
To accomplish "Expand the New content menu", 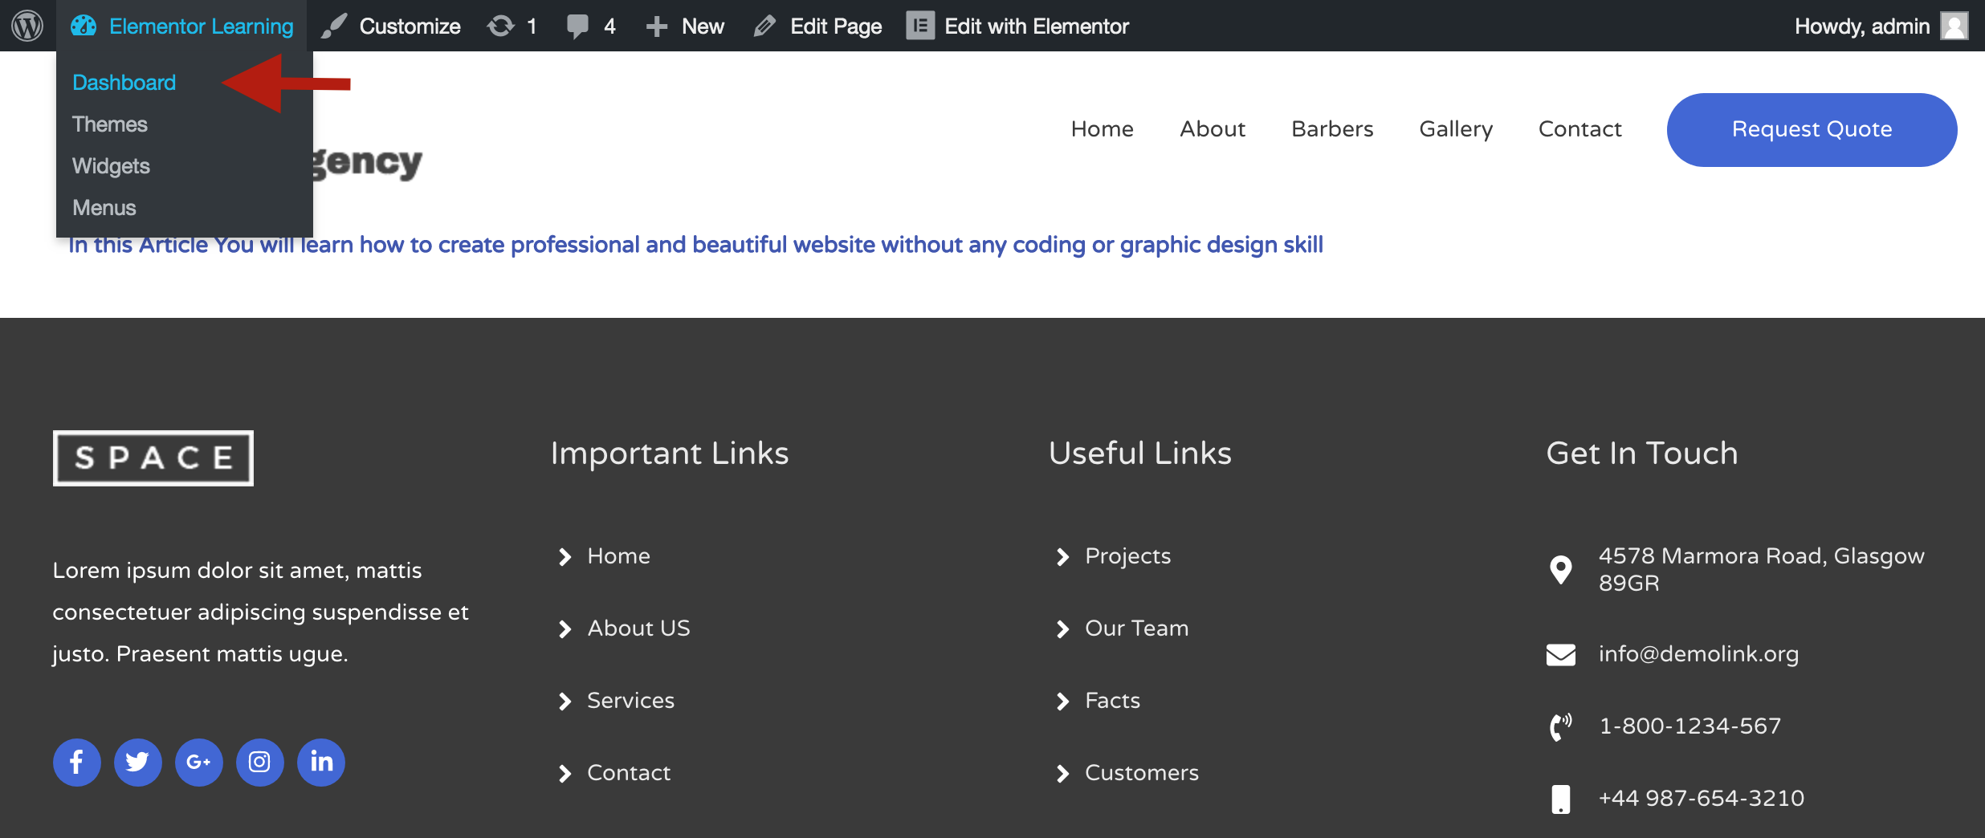I will [x=685, y=26].
